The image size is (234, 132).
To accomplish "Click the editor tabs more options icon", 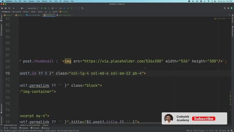I will coord(230,15).
